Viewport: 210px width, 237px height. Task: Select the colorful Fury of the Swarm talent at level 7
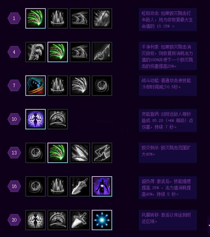pos(36,86)
